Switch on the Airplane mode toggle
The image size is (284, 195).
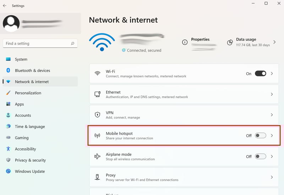point(261,156)
